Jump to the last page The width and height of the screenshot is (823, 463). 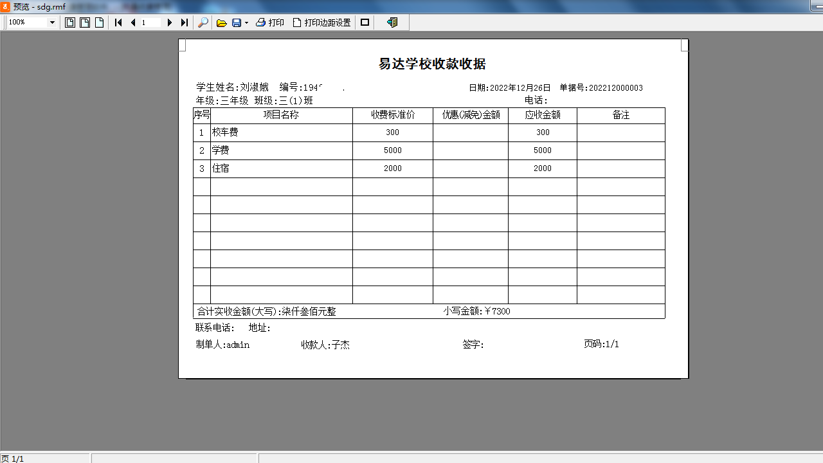pyautogui.click(x=185, y=23)
